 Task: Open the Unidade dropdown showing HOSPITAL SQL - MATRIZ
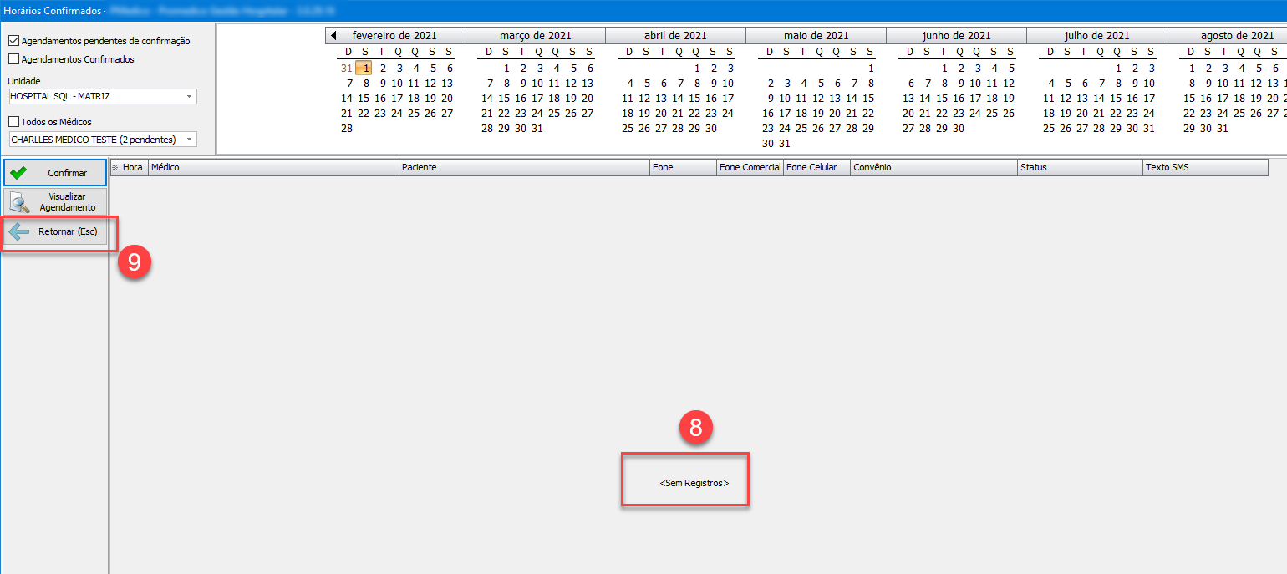190,97
